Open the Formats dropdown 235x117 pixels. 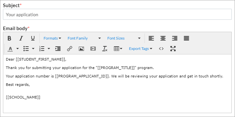coord(52,38)
